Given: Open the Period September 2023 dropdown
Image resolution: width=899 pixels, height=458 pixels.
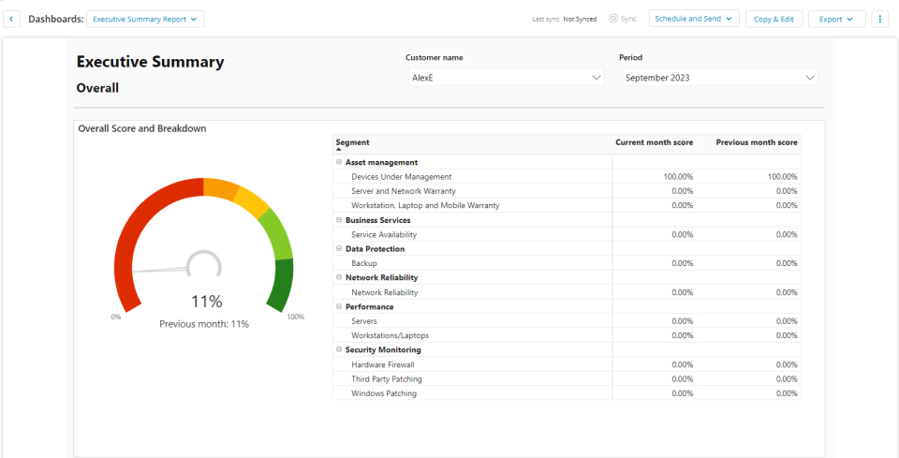Looking at the screenshot, I should click(x=720, y=78).
